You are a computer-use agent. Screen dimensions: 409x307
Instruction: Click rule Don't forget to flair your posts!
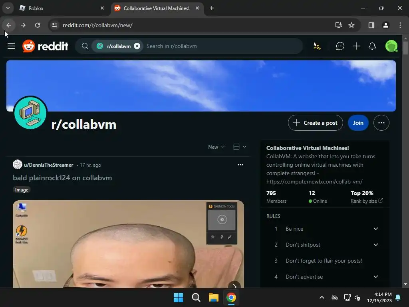324,261
